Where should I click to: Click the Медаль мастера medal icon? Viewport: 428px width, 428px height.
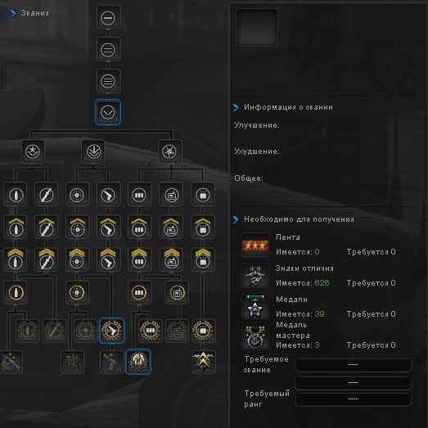pos(255,338)
